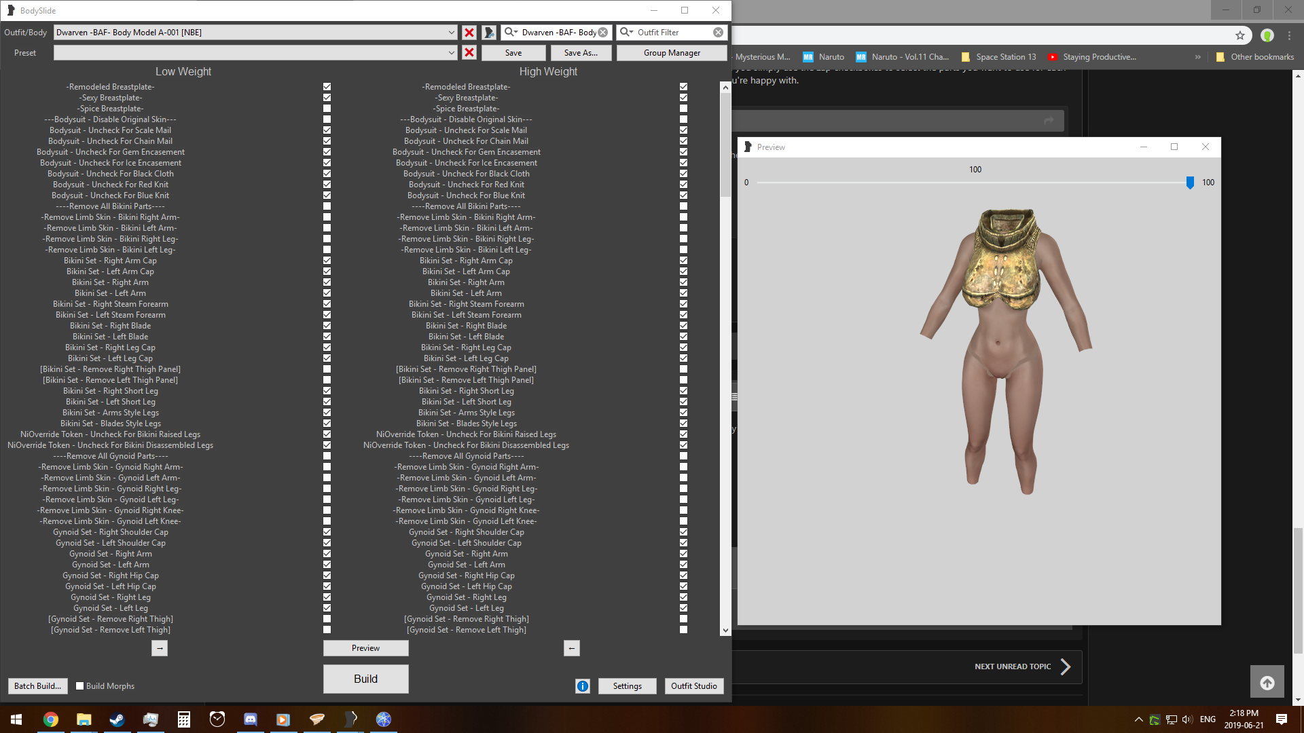This screenshot has width=1304, height=733.
Task: Click the browser page vertical scrollbar
Action: 1298,590
